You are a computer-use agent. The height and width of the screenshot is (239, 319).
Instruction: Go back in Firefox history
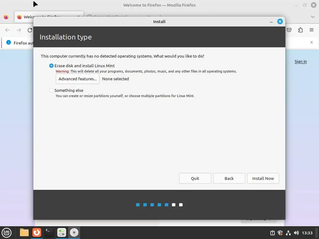(x=7, y=30)
